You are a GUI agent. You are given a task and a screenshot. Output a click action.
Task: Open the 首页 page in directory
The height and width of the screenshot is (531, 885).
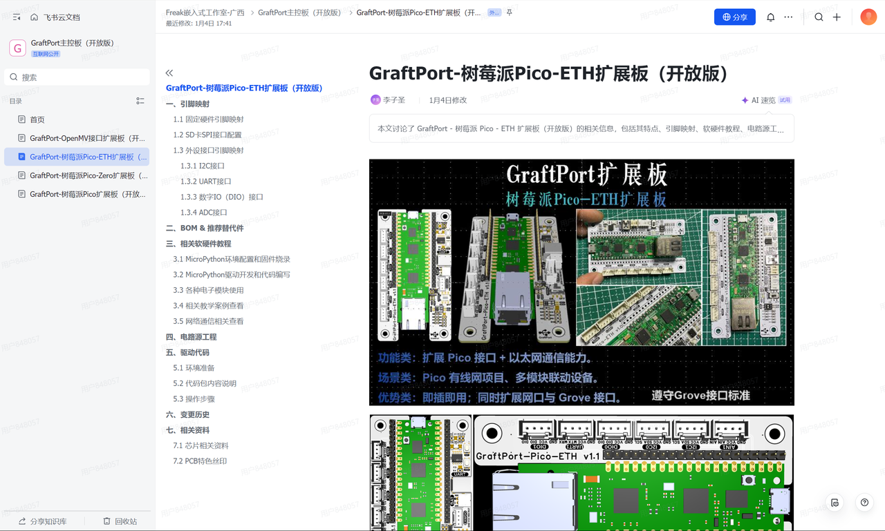click(x=77, y=119)
